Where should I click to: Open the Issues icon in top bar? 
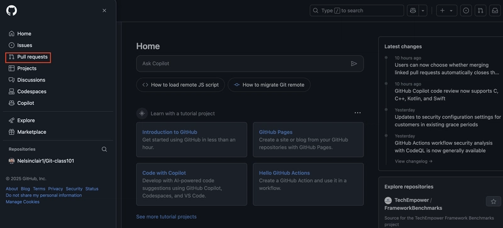[x=466, y=11]
